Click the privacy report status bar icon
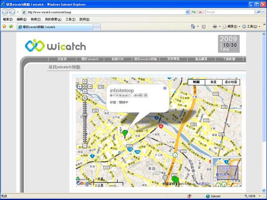Screen dimensions: 267x200 tap(189, 196)
